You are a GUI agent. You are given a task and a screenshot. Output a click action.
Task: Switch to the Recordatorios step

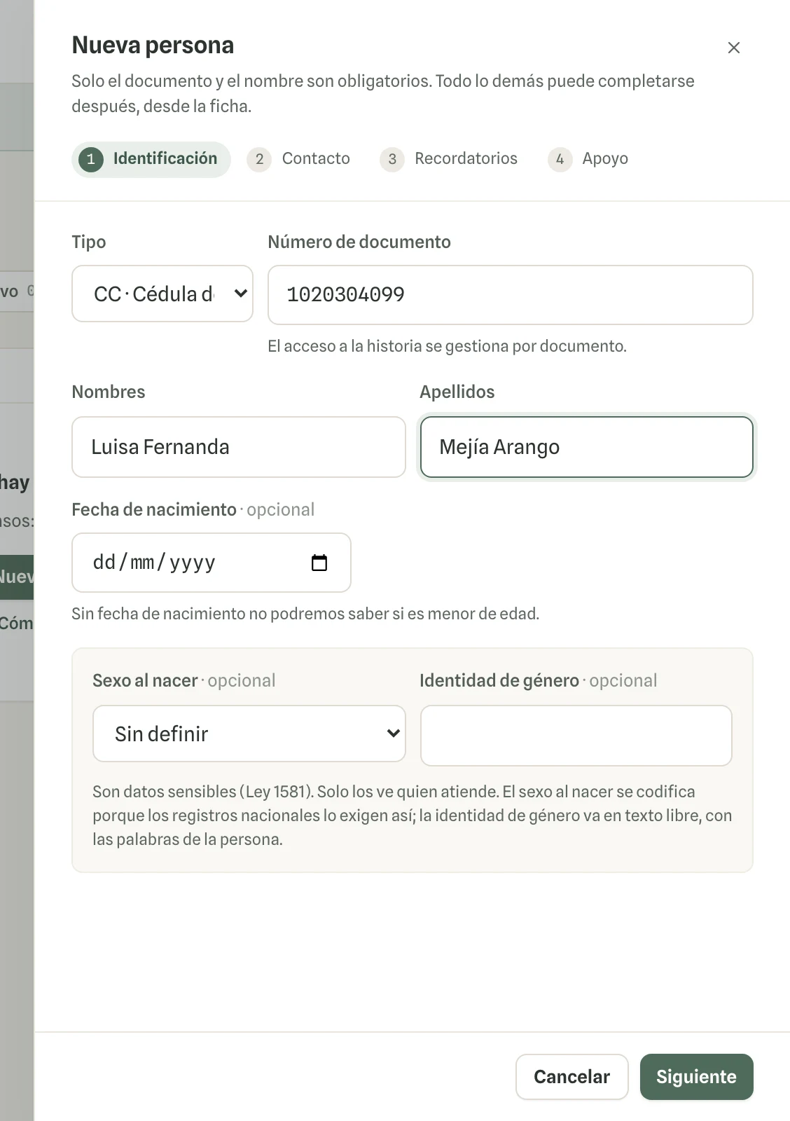[448, 159]
